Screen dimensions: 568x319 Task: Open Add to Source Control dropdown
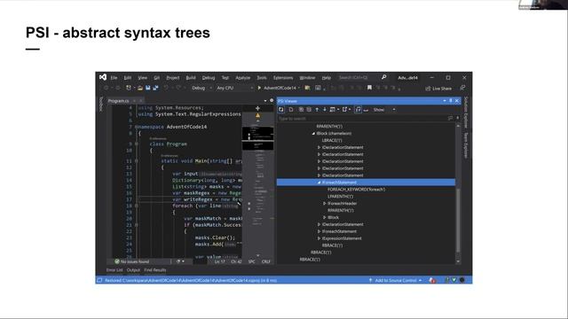(395, 280)
